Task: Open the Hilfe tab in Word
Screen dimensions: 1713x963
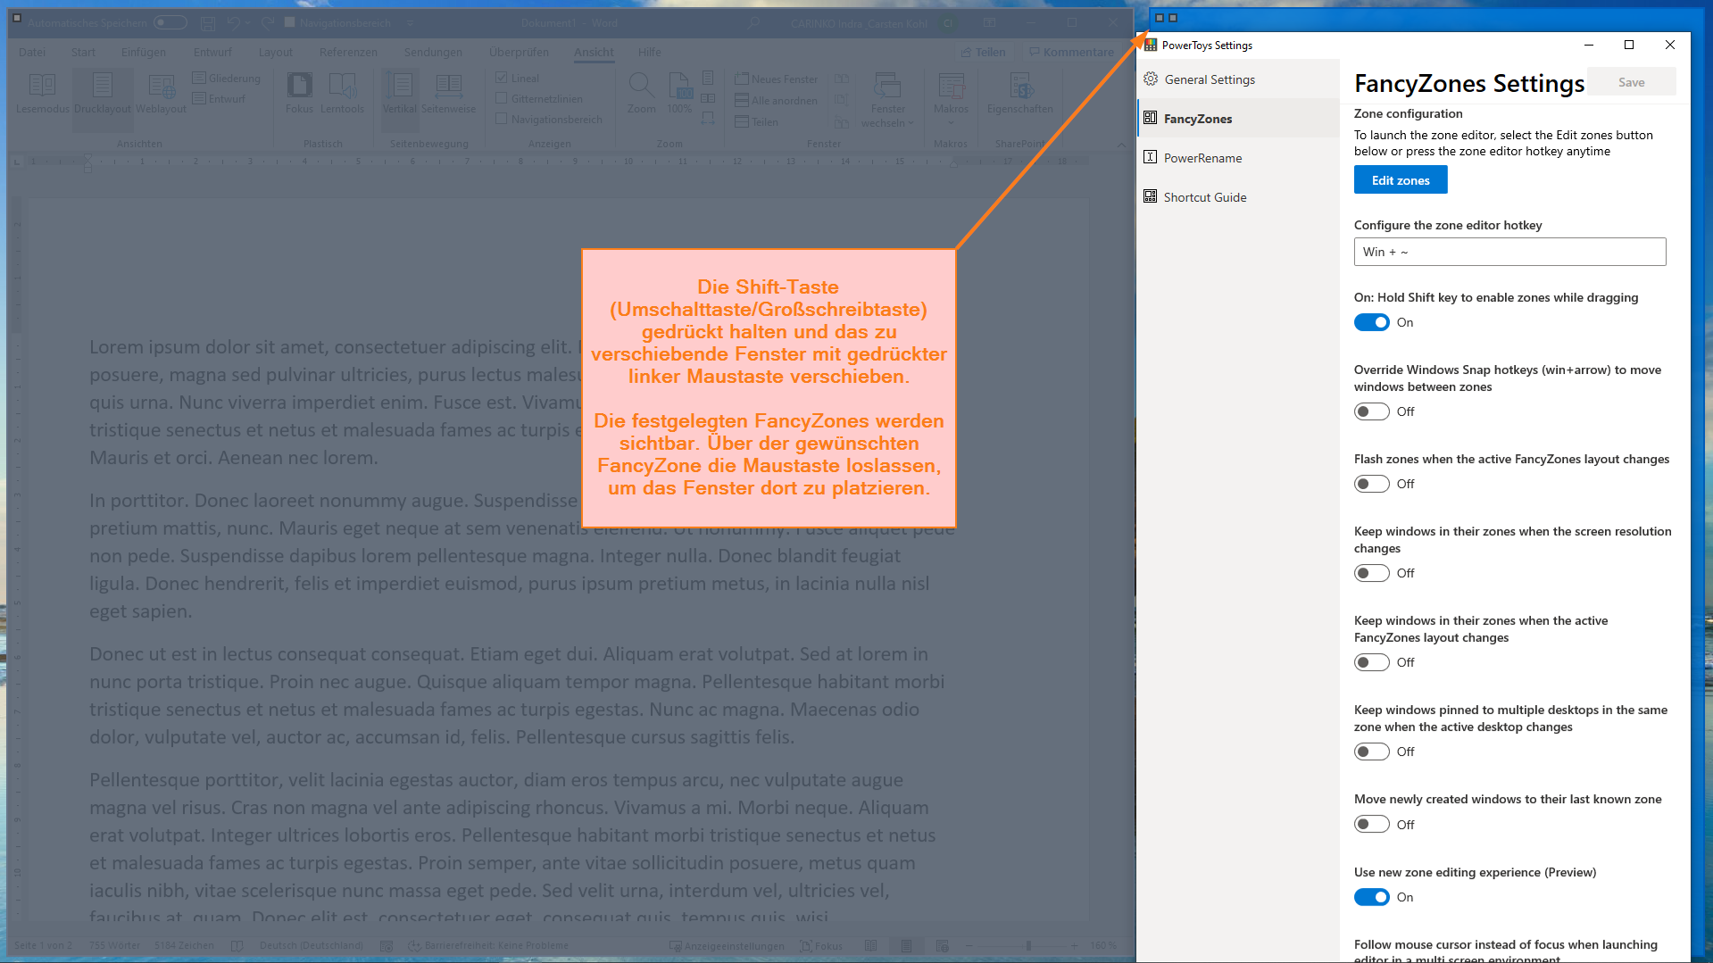Action: 650,52
